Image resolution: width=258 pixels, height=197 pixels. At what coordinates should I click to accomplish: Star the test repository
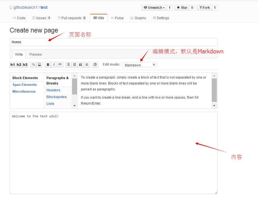pyautogui.click(x=182, y=8)
